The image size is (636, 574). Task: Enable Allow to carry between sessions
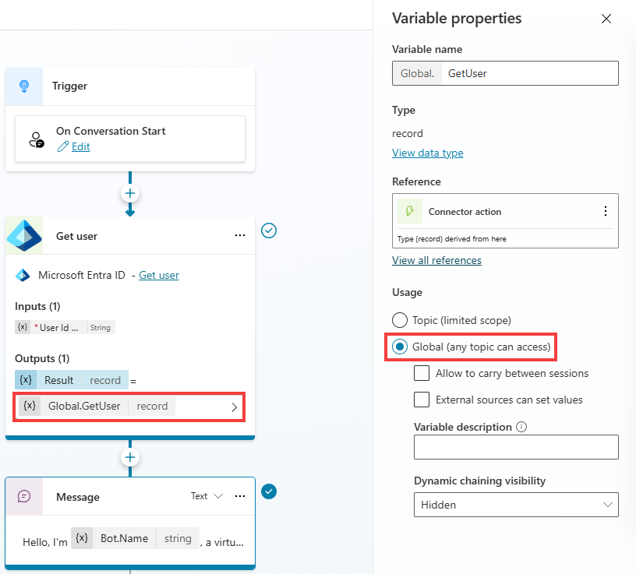click(x=422, y=373)
